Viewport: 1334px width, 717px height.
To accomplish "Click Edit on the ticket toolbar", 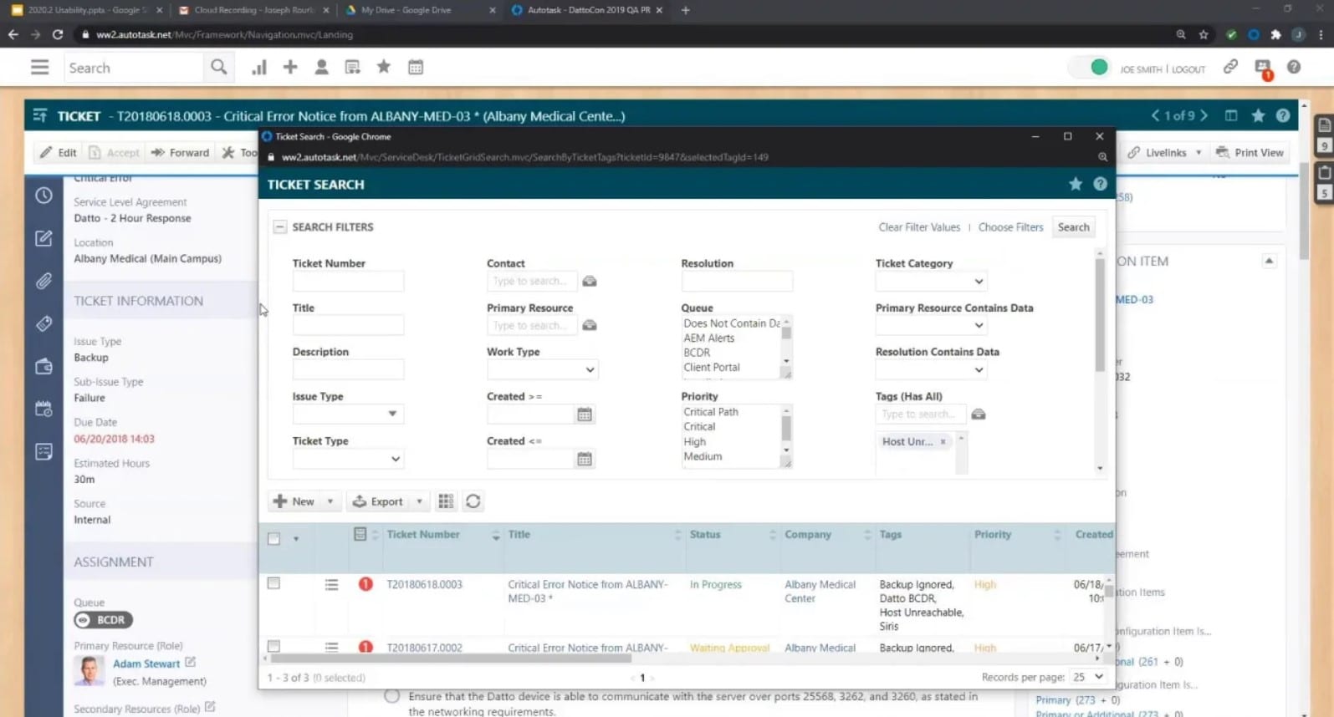I will point(58,153).
